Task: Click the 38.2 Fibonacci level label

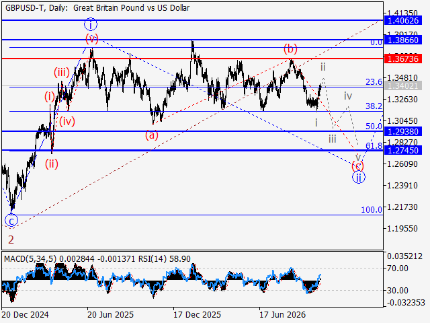Action: pos(374,106)
